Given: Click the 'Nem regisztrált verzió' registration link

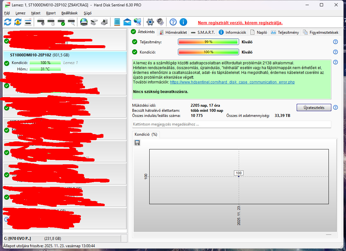Looking at the screenshot, I should (x=240, y=23).
